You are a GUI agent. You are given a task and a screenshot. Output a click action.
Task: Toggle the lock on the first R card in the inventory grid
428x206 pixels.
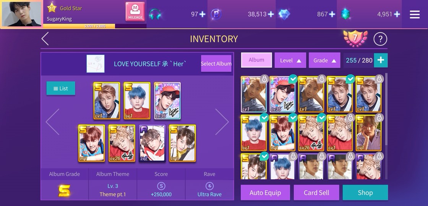(x=264, y=79)
